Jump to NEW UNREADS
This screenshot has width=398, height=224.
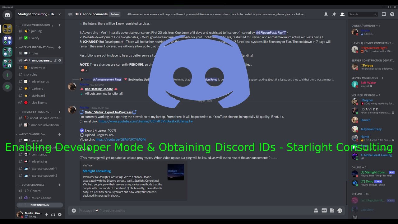(40, 205)
